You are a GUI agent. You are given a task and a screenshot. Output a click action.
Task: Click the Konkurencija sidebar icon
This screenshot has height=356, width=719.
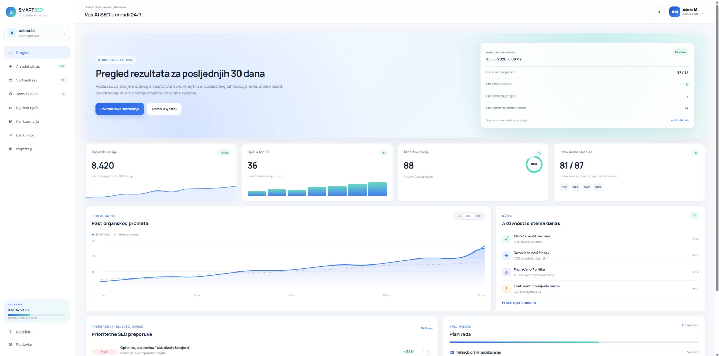(11, 121)
